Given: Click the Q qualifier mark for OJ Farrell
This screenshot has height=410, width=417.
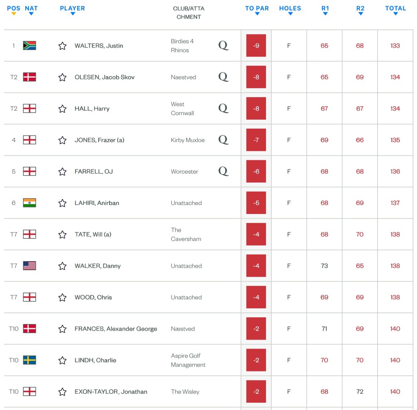Looking at the screenshot, I should point(223,171).
